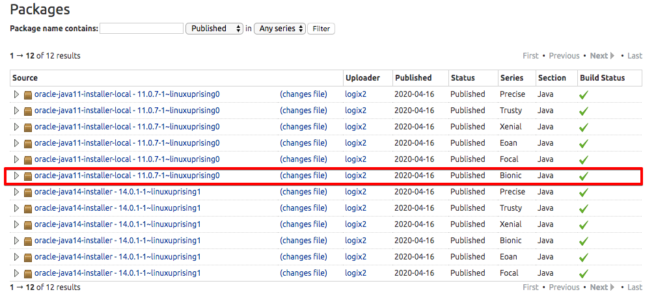Screen dimensions: 656x305
Task: Click package icon in Eoan java11 row
Action: pyautogui.click(x=28, y=143)
